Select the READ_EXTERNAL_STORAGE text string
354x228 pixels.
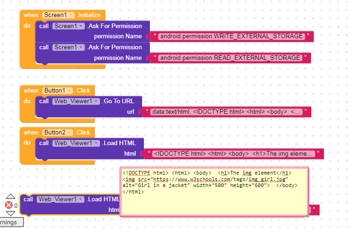(x=230, y=58)
